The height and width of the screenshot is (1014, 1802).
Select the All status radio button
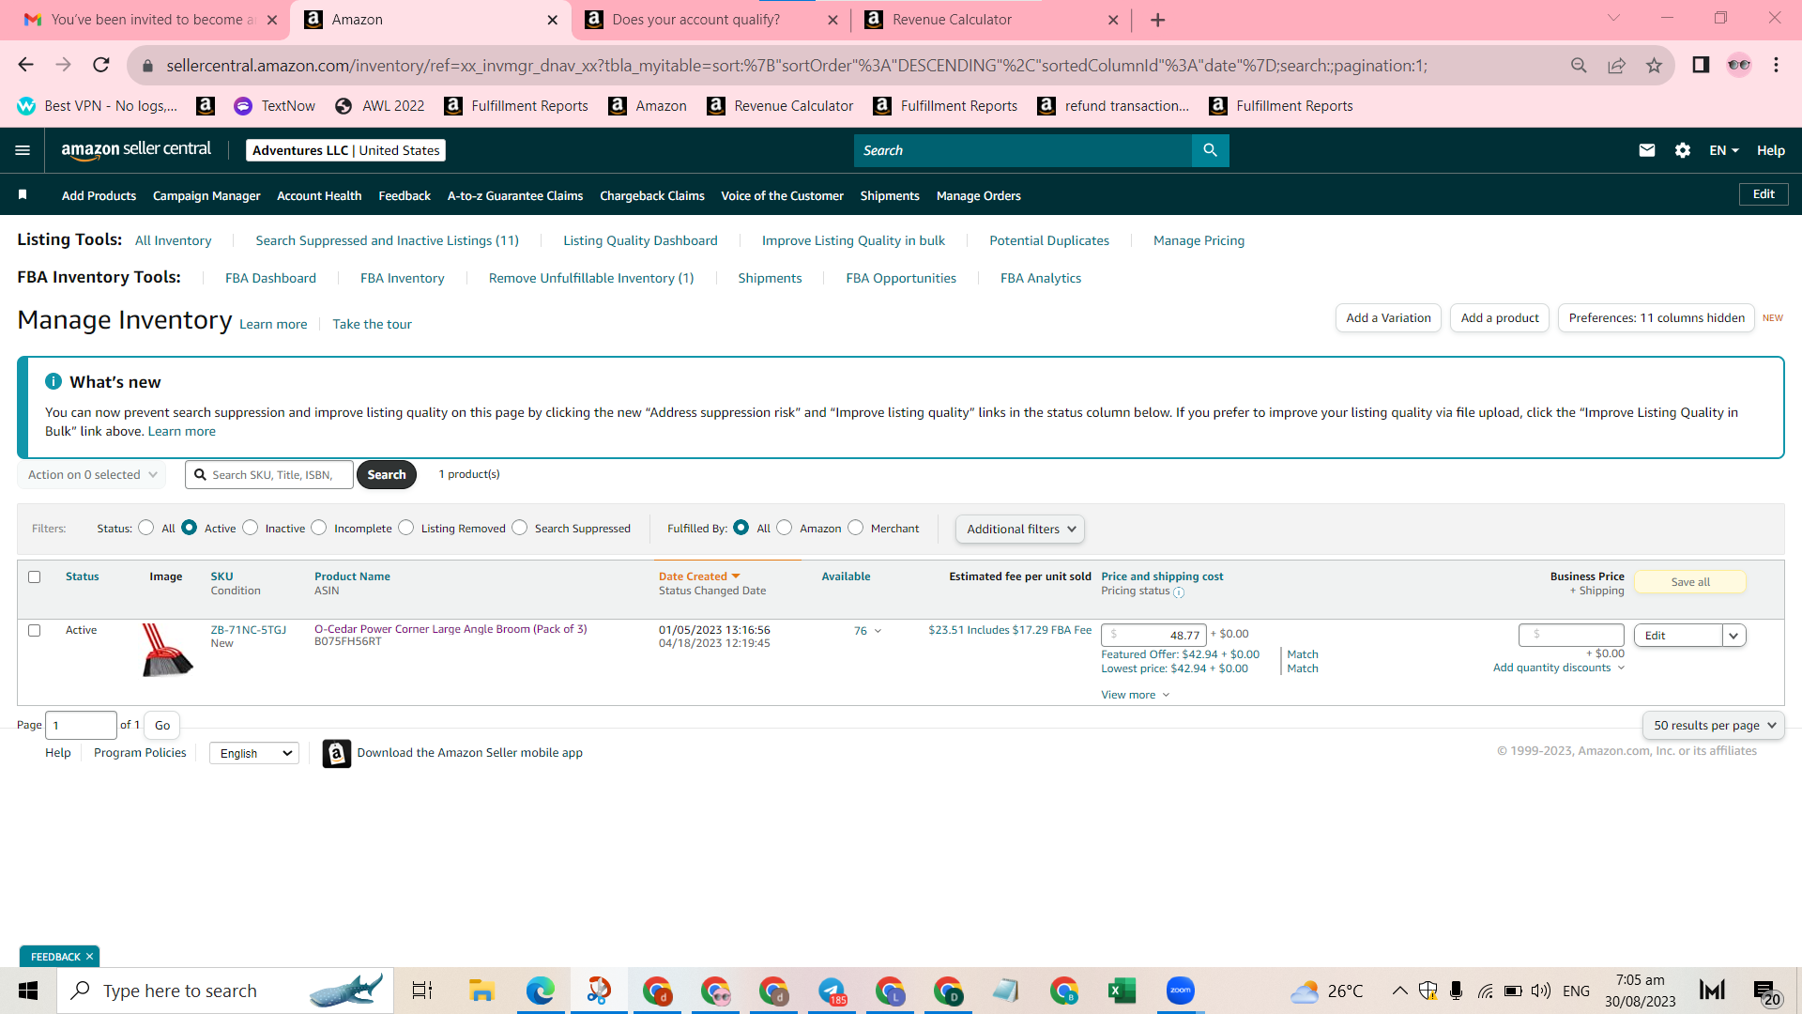point(145,528)
